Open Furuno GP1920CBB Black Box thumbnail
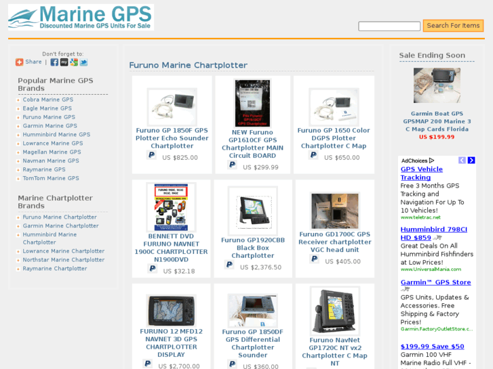The image size is (493, 369). pos(253,211)
